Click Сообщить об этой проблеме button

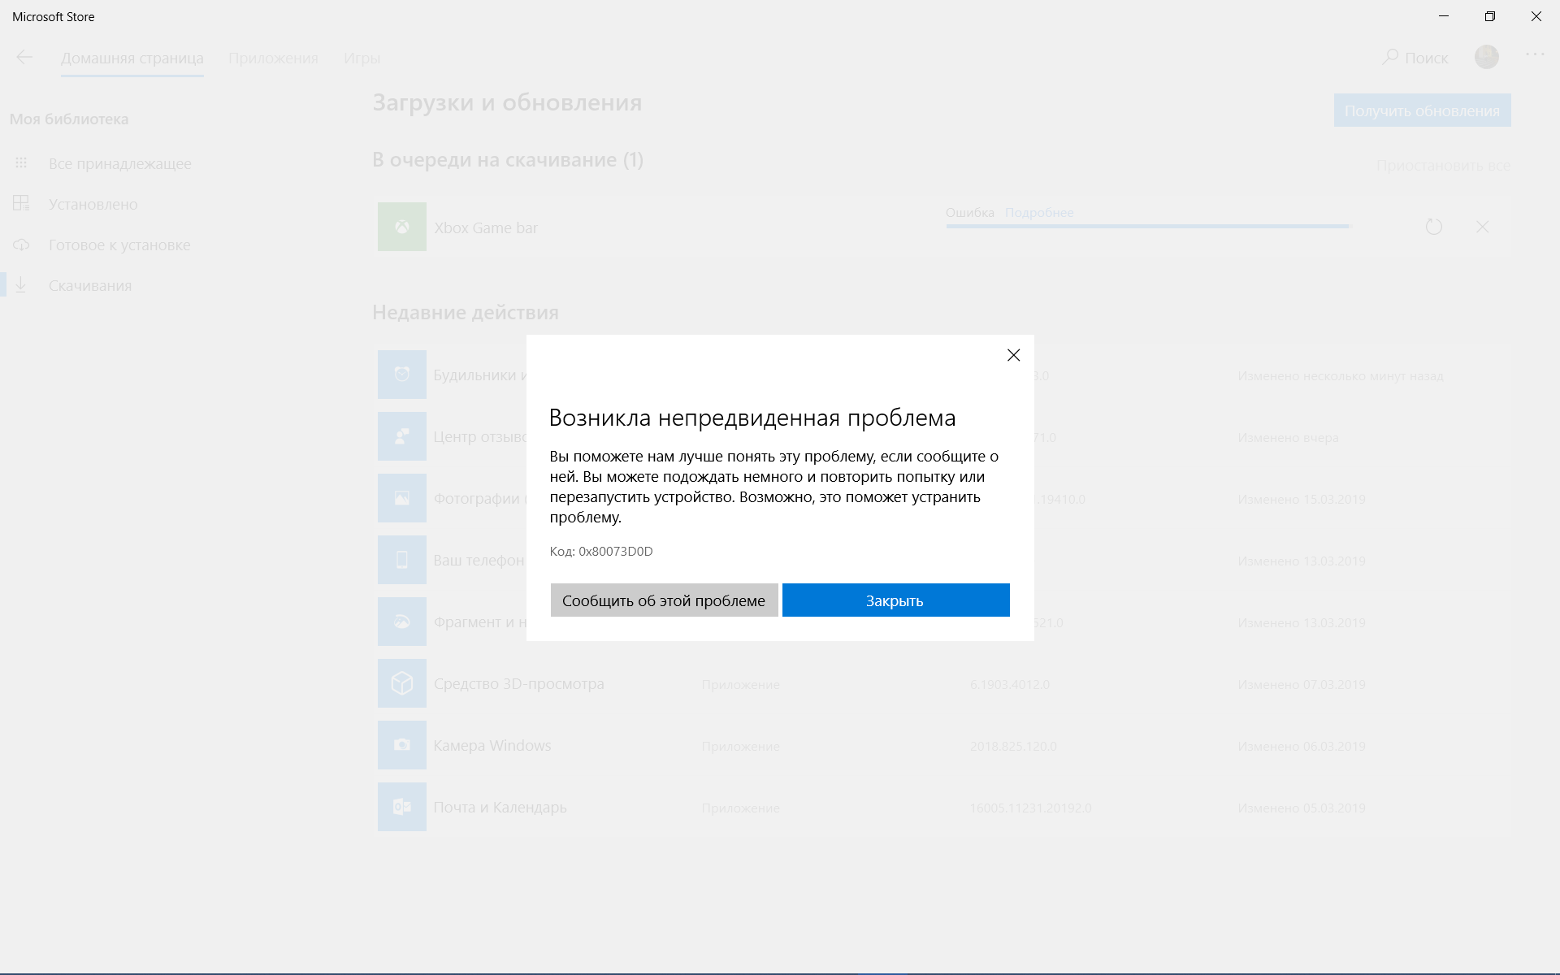click(665, 600)
